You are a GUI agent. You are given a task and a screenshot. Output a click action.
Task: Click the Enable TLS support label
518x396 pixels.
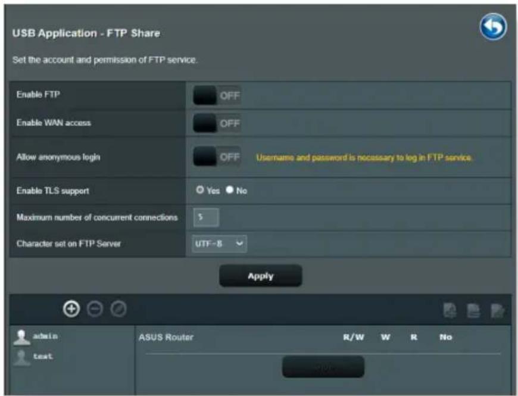point(53,191)
